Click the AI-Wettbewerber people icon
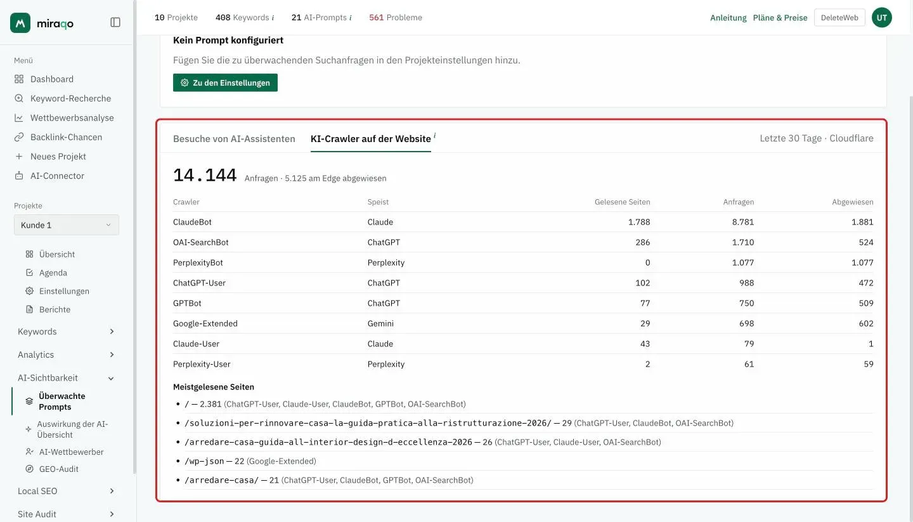This screenshot has width=913, height=522. pyautogui.click(x=29, y=452)
